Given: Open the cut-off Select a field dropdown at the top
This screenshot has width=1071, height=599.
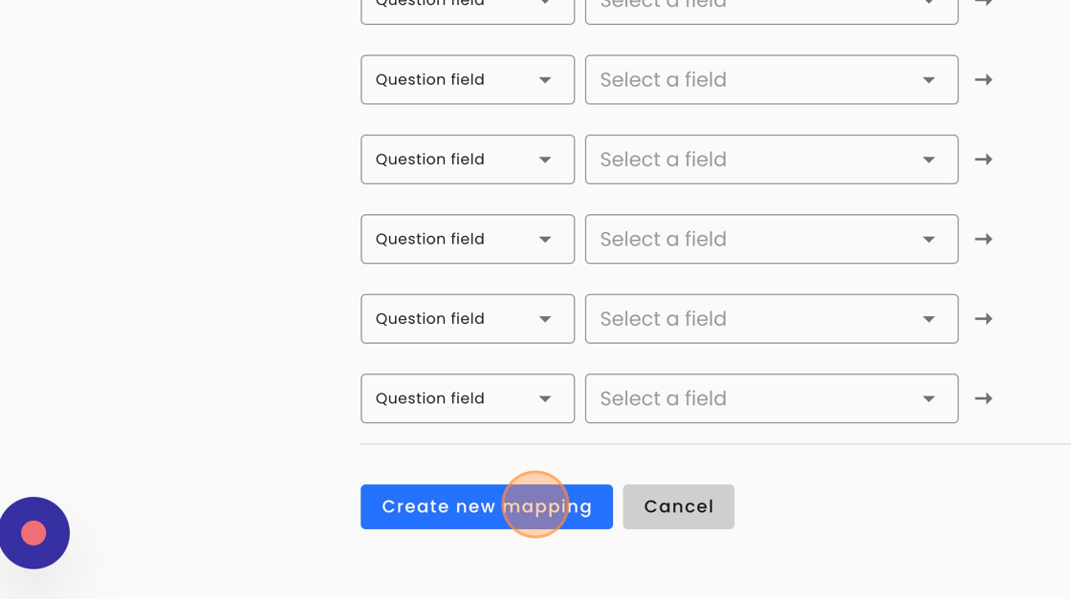Looking at the screenshot, I should coord(771,10).
